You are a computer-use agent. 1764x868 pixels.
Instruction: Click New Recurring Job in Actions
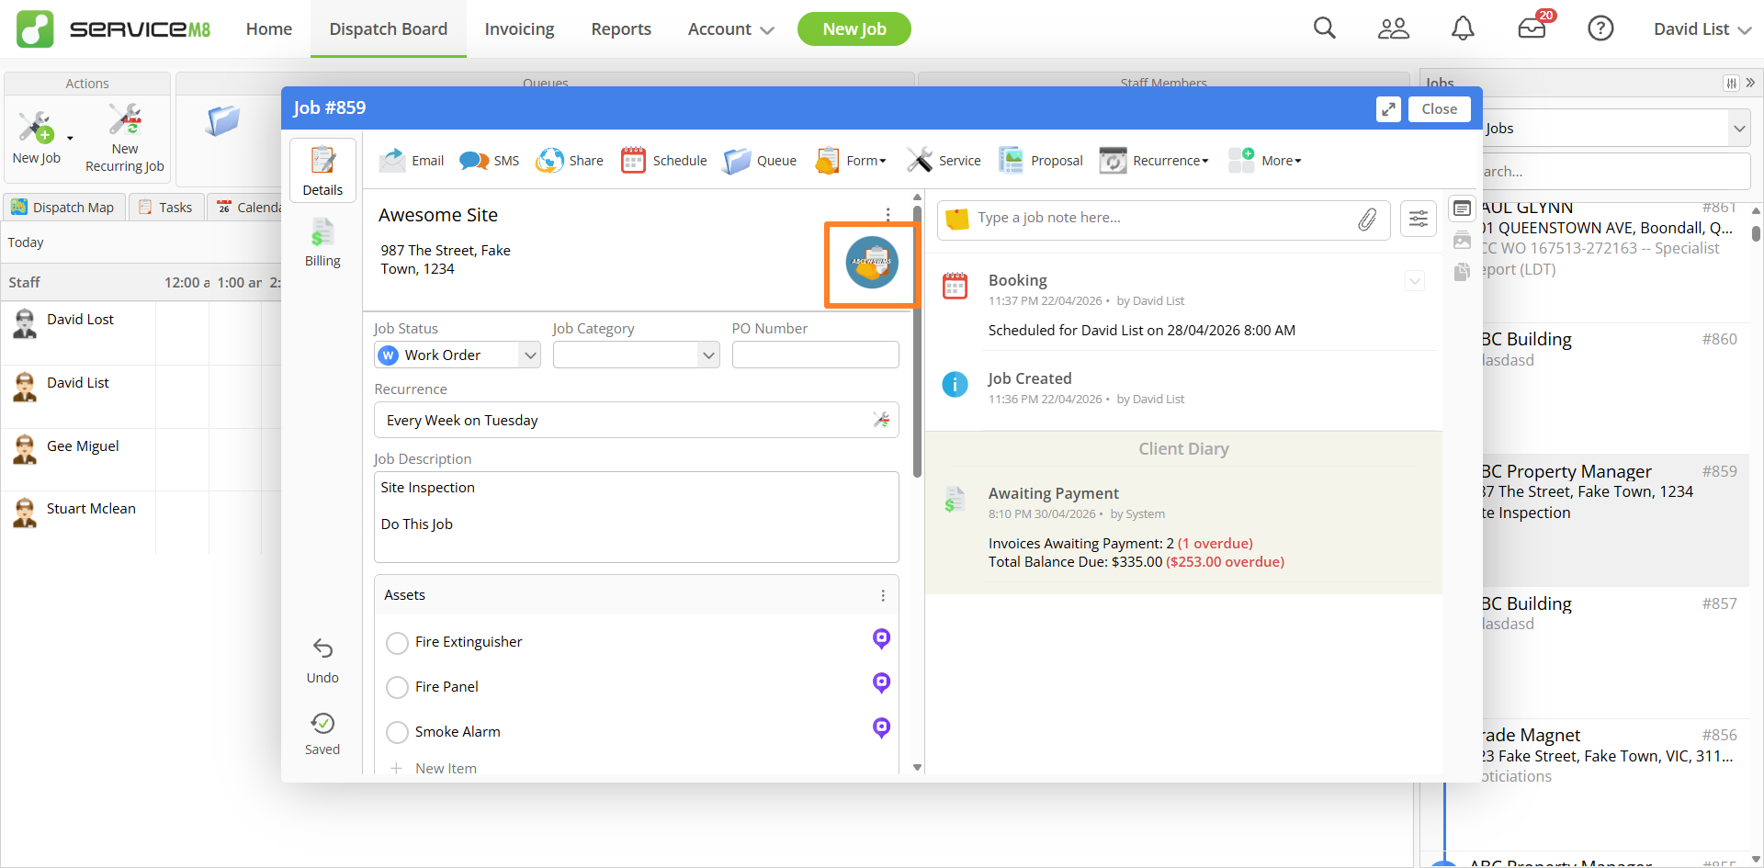pos(125,138)
